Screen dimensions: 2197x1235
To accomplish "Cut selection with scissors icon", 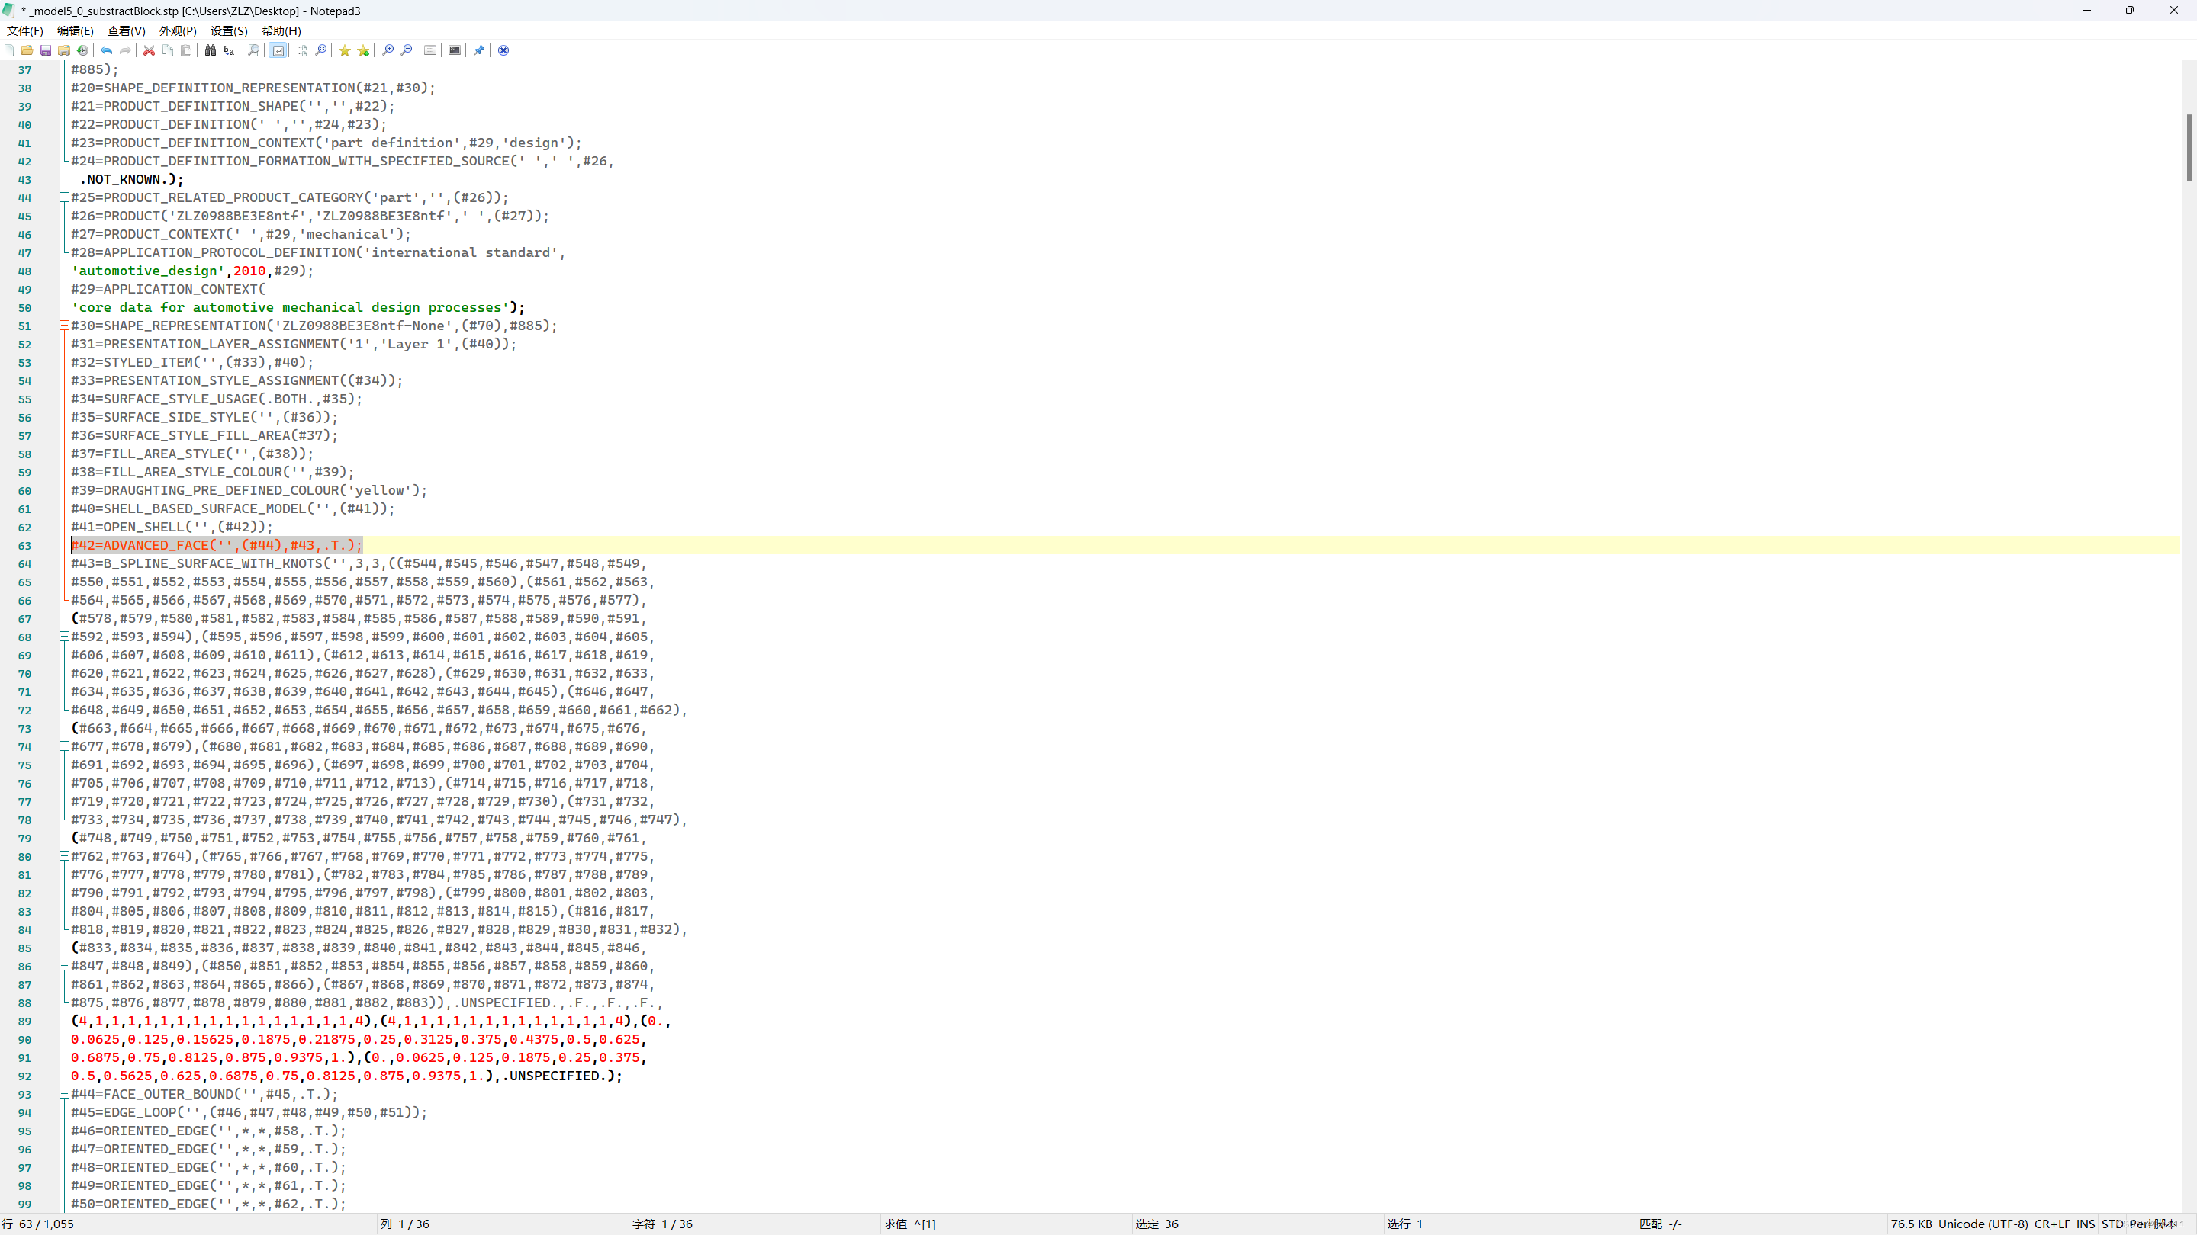I will [150, 50].
